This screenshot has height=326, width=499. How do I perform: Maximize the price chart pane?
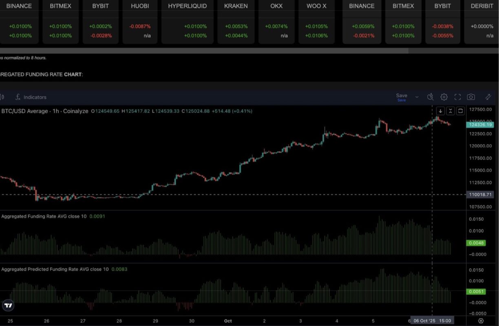coord(461,111)
